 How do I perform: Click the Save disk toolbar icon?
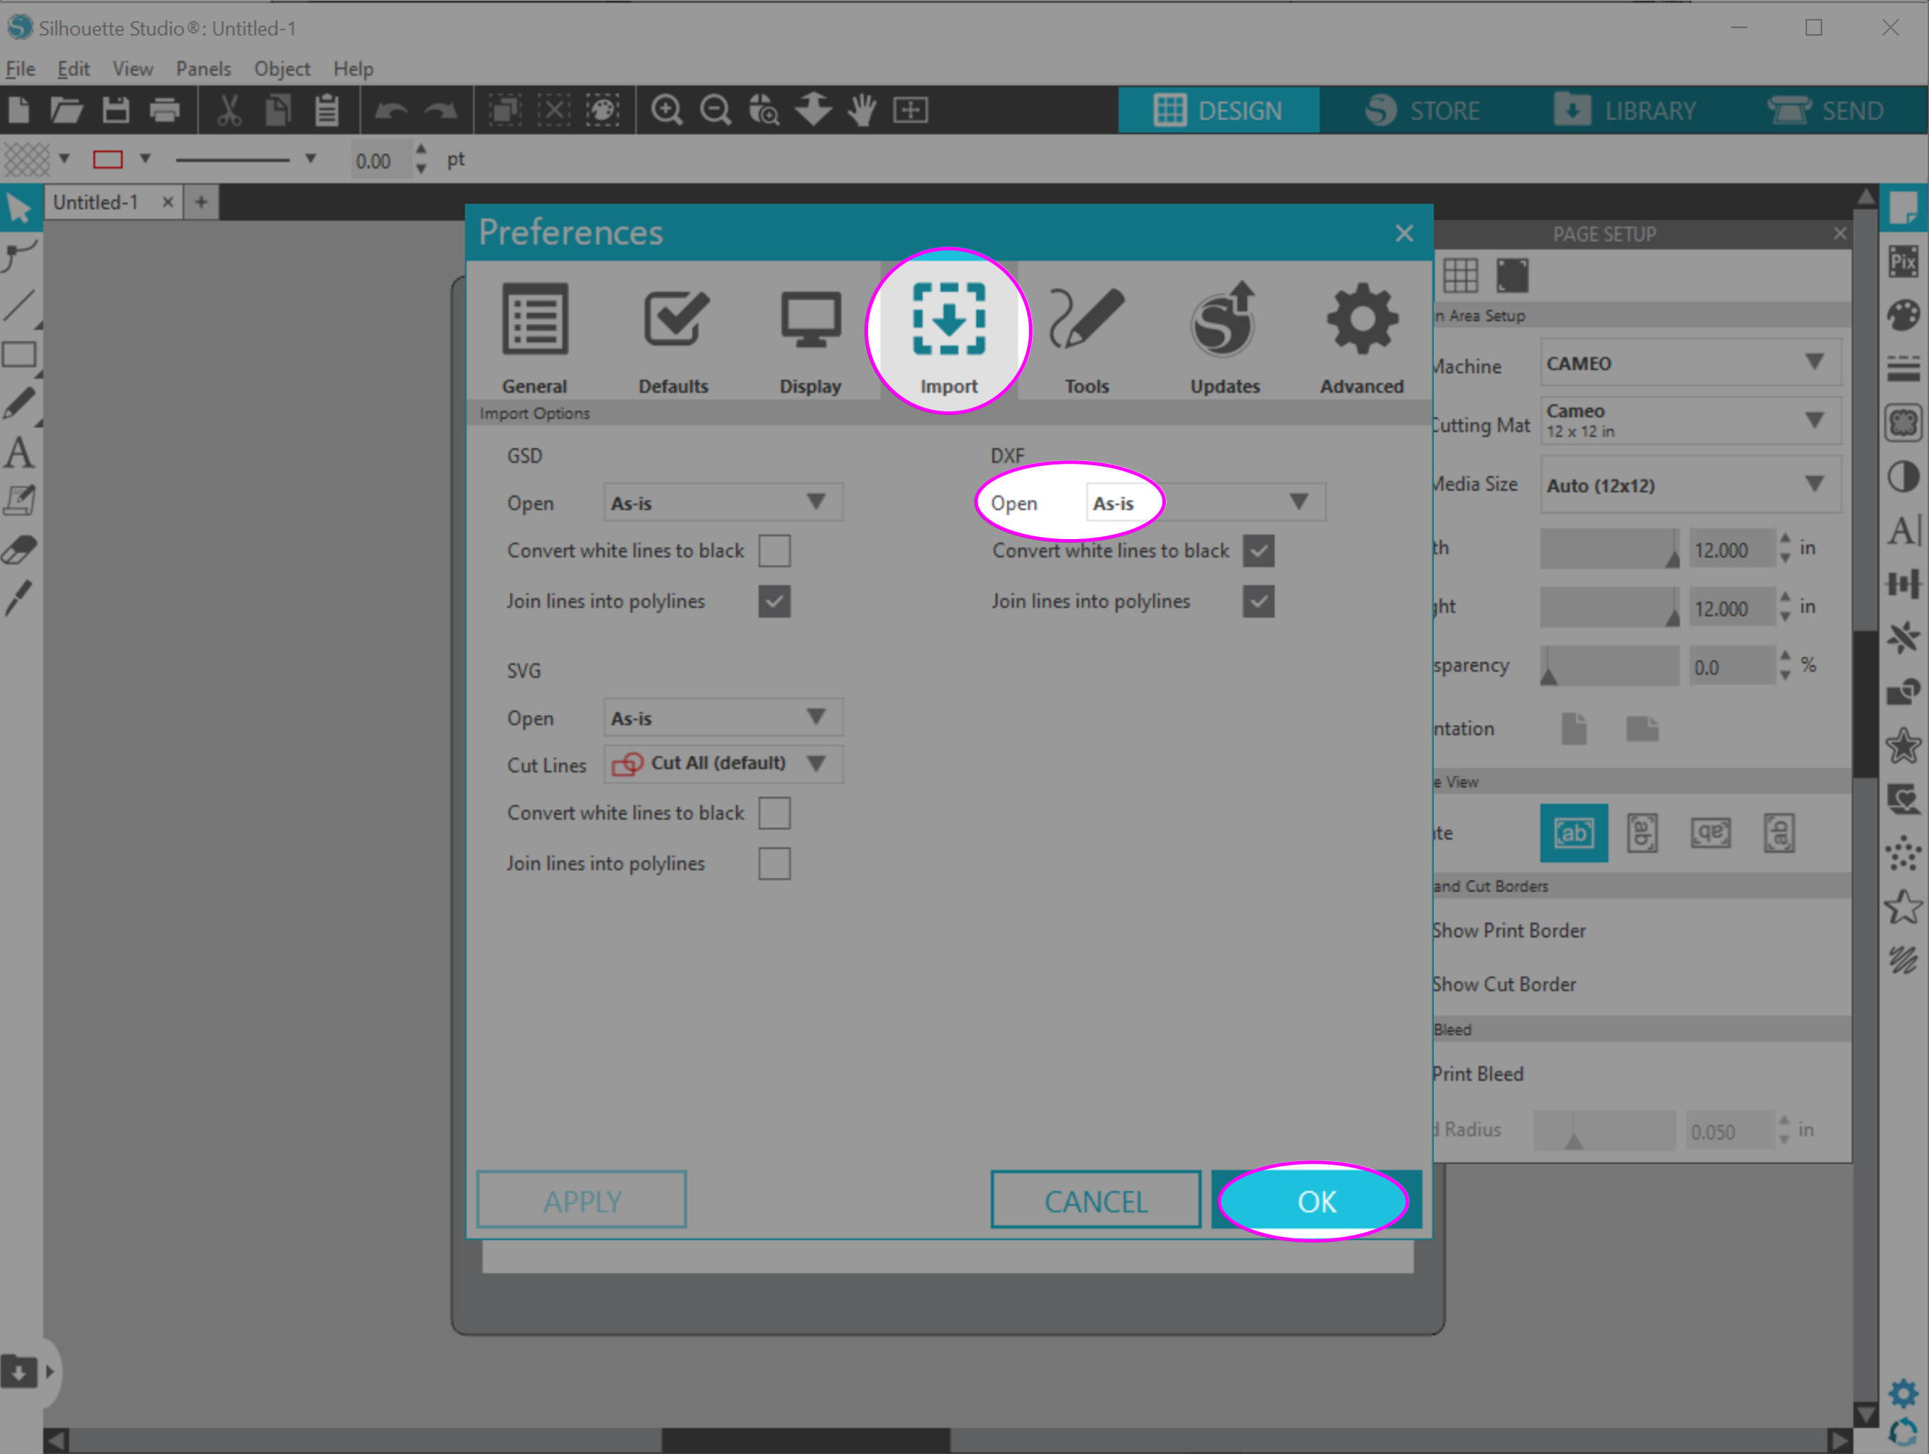115,111
